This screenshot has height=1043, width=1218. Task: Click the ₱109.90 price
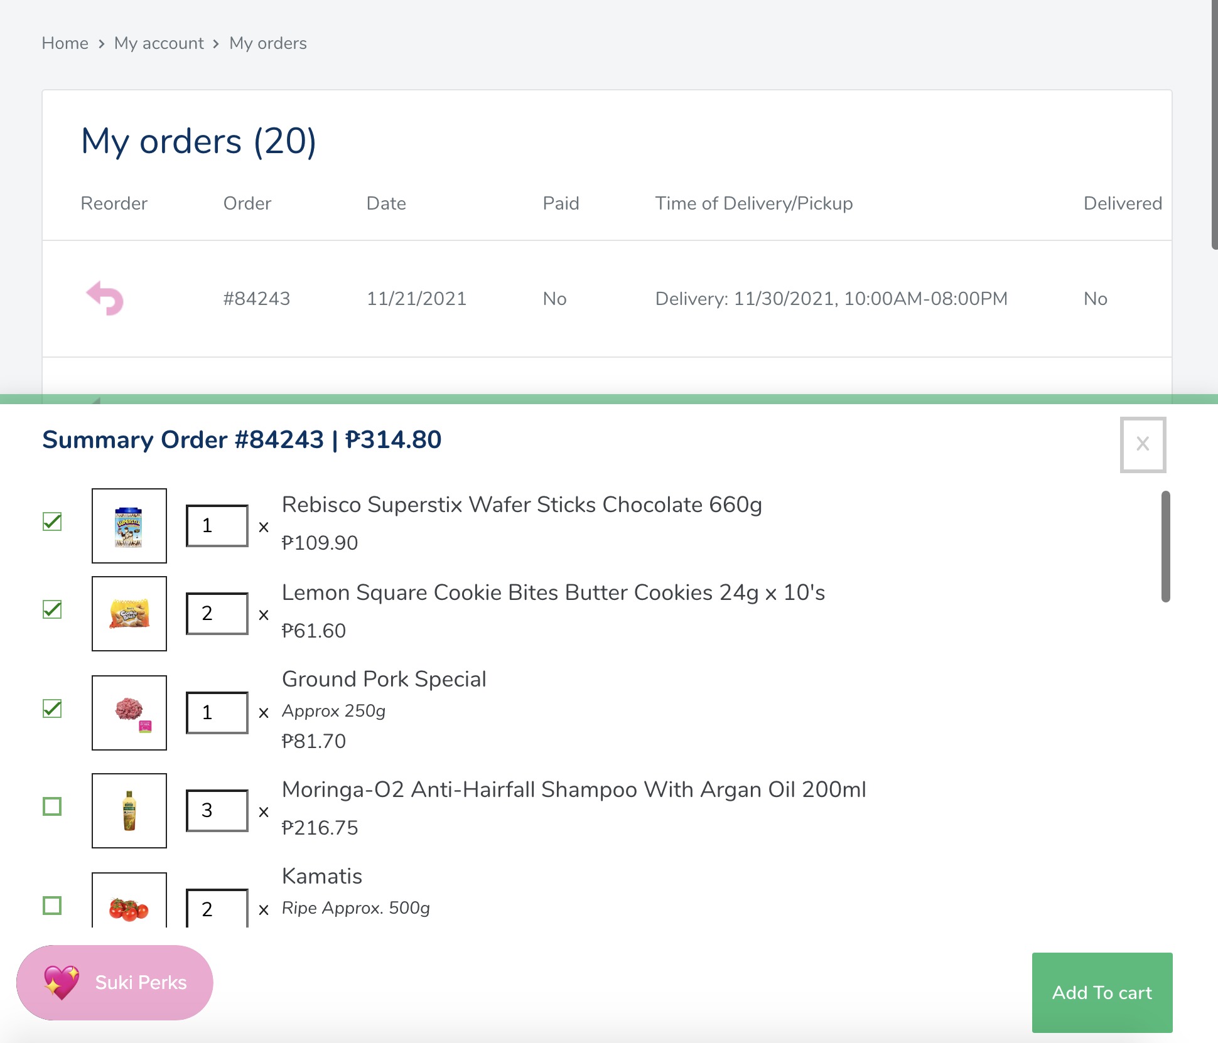[320, 543]
